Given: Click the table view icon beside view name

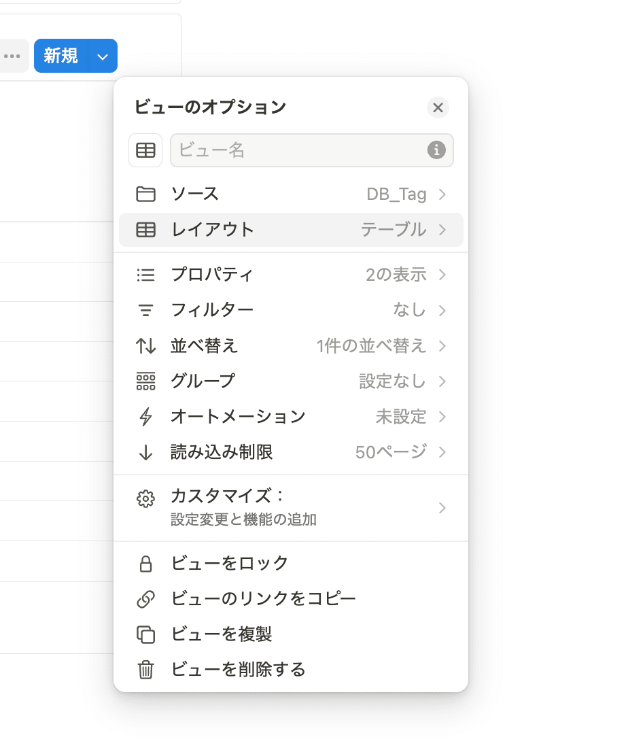Looking at the screenshot, I should pyautogui.click(x=145, y=150).
